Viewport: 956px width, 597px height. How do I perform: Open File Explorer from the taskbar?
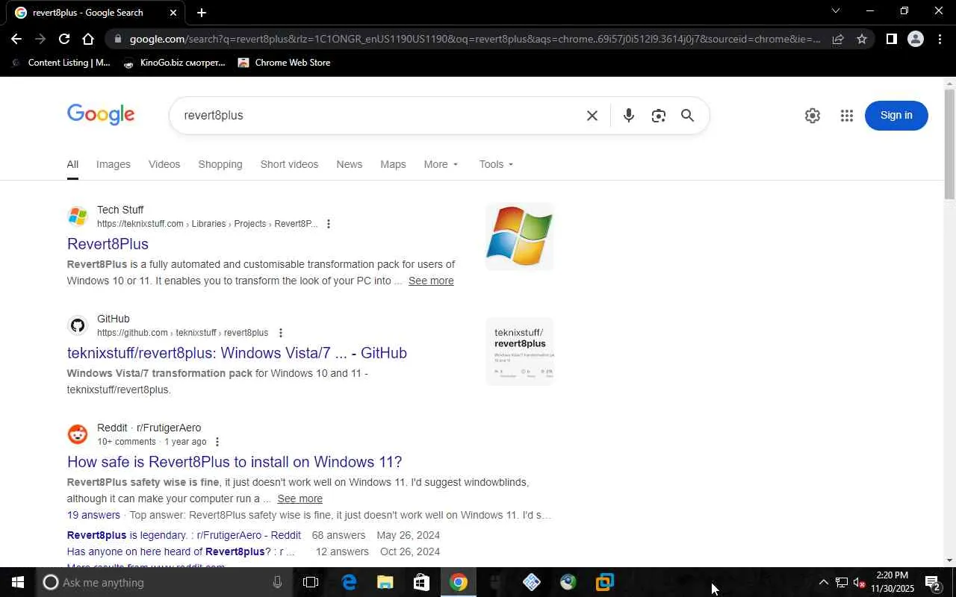385,582
